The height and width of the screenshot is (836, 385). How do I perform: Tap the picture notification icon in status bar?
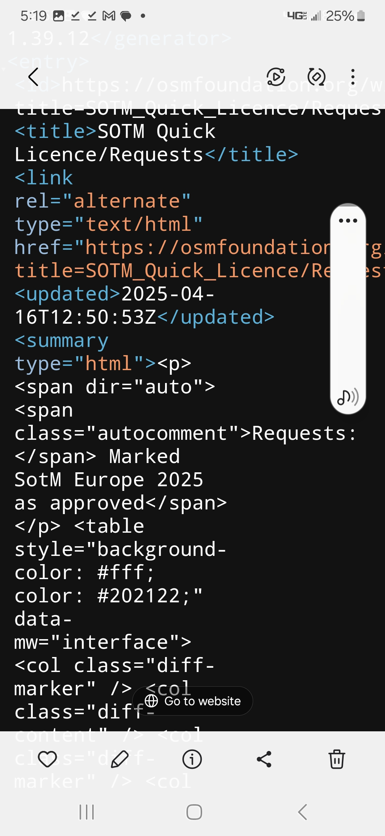[58, 16]
